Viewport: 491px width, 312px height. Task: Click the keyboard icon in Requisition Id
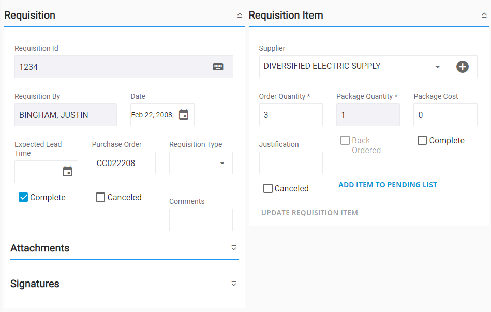click(218, 67)
